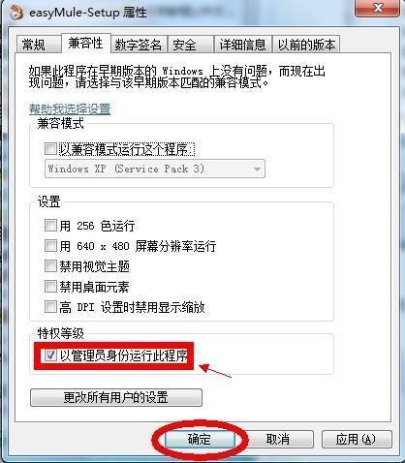
Task: Switch to the 常规 tab
Action: [x=34, y=45]
